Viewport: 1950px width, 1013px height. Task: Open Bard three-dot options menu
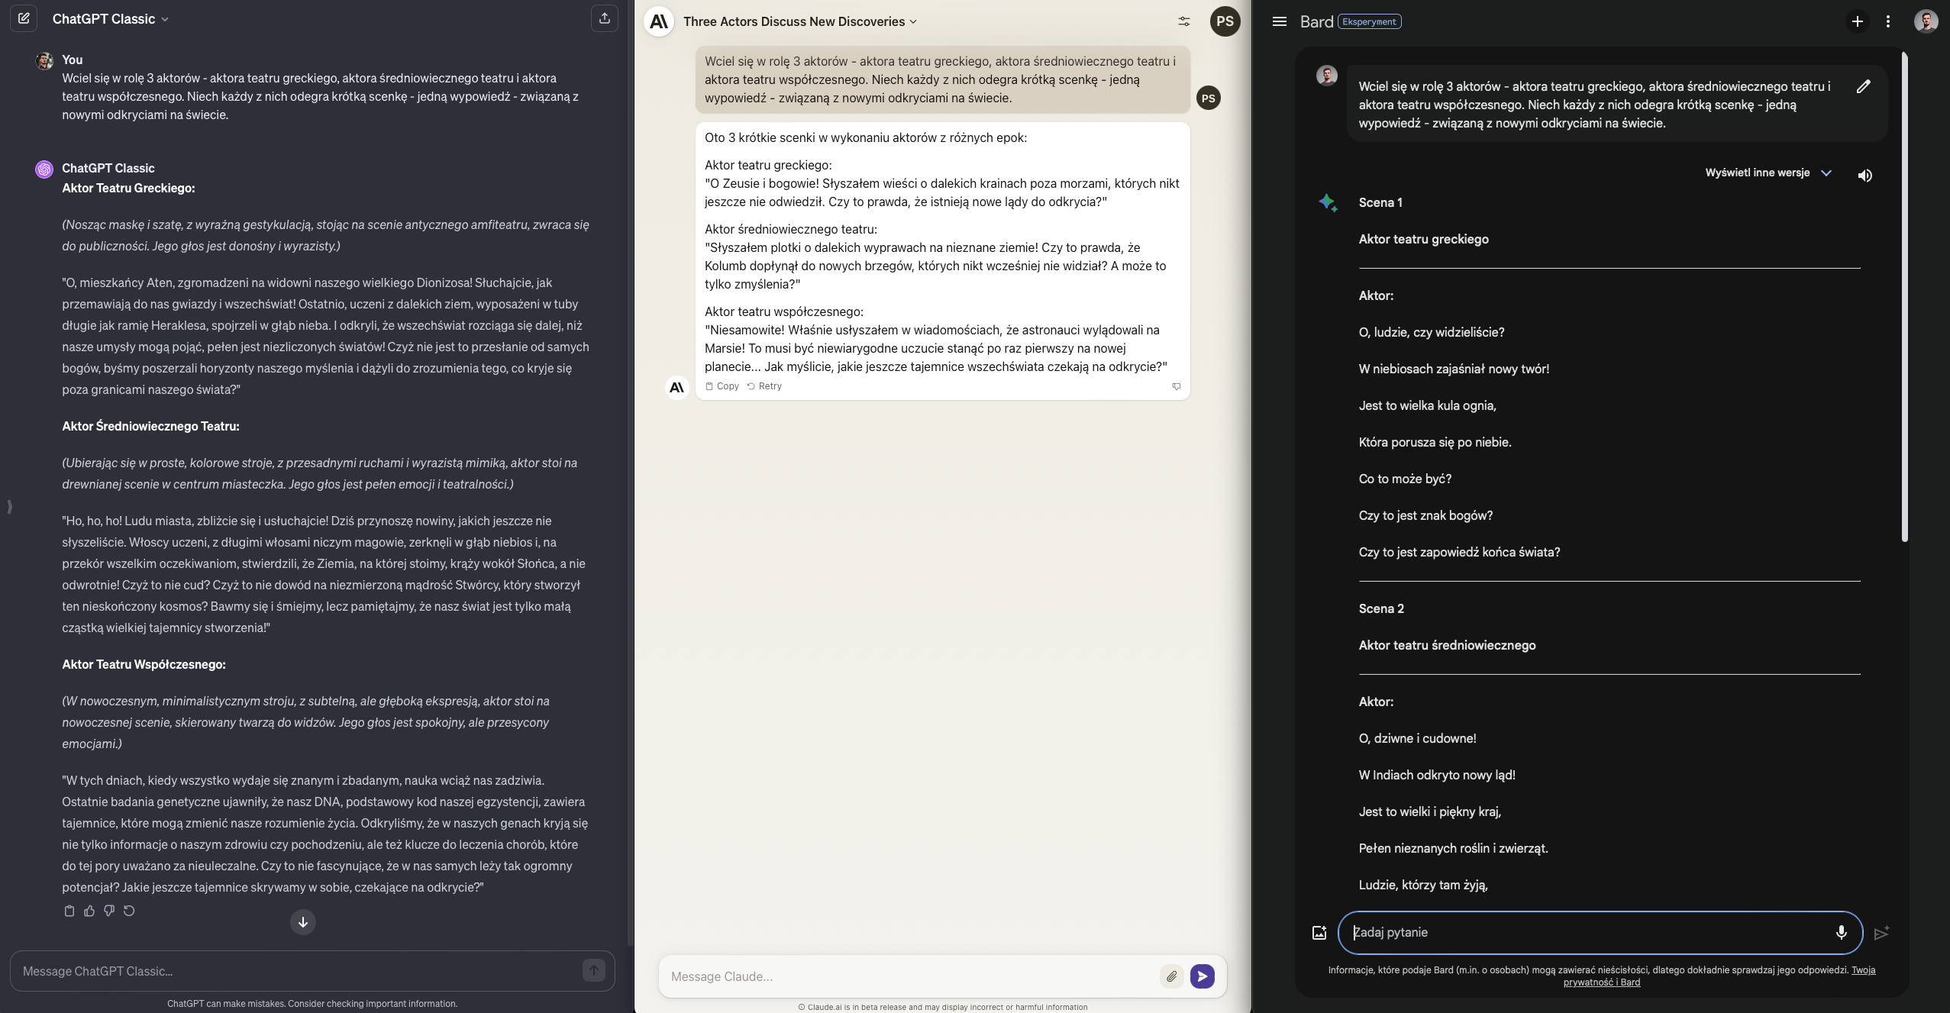pyautogui.click(x=1888, y=21)
